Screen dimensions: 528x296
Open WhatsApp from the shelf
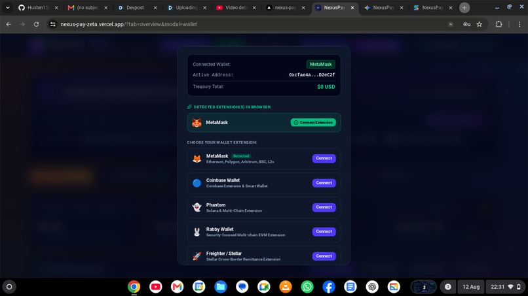(x=307, y=287)
